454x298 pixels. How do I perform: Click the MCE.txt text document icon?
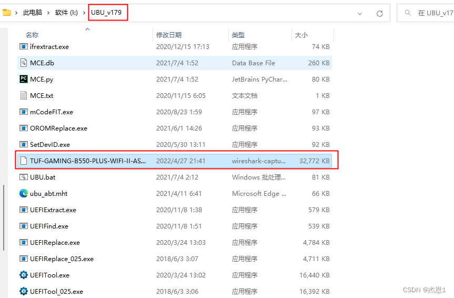pyautogui.click(x=24, y=95)
